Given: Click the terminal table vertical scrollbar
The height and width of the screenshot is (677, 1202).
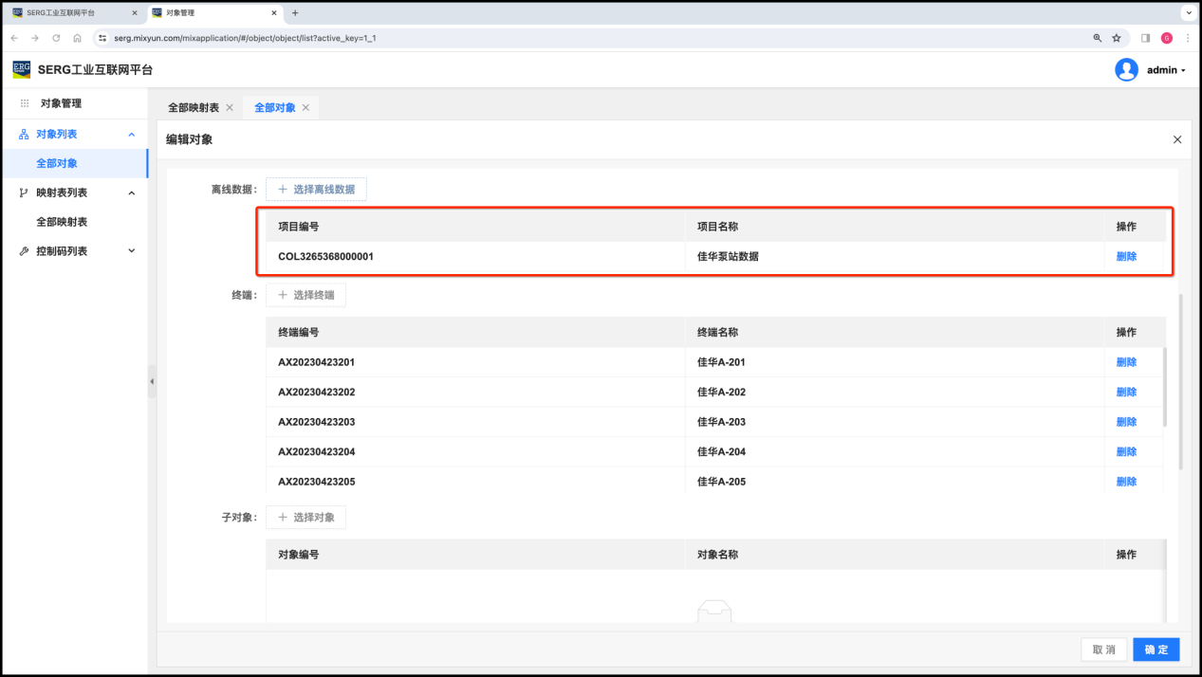Looking at the screenshot, I should [x=1164, y=389].
